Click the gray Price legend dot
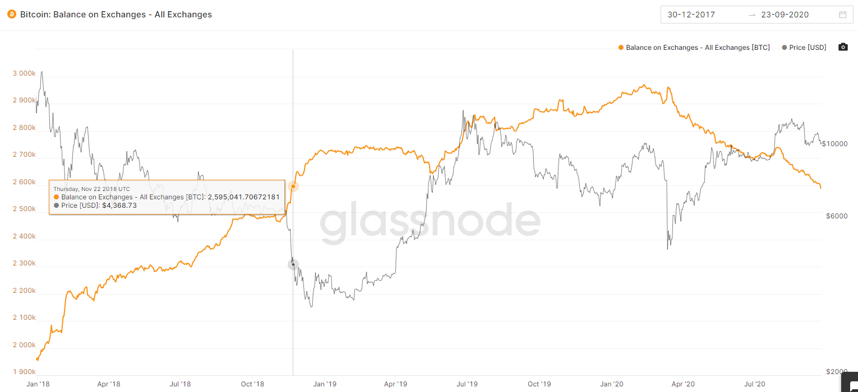This screenshot has width=858, height=392. pyautogui.click(x=784, y=48)
